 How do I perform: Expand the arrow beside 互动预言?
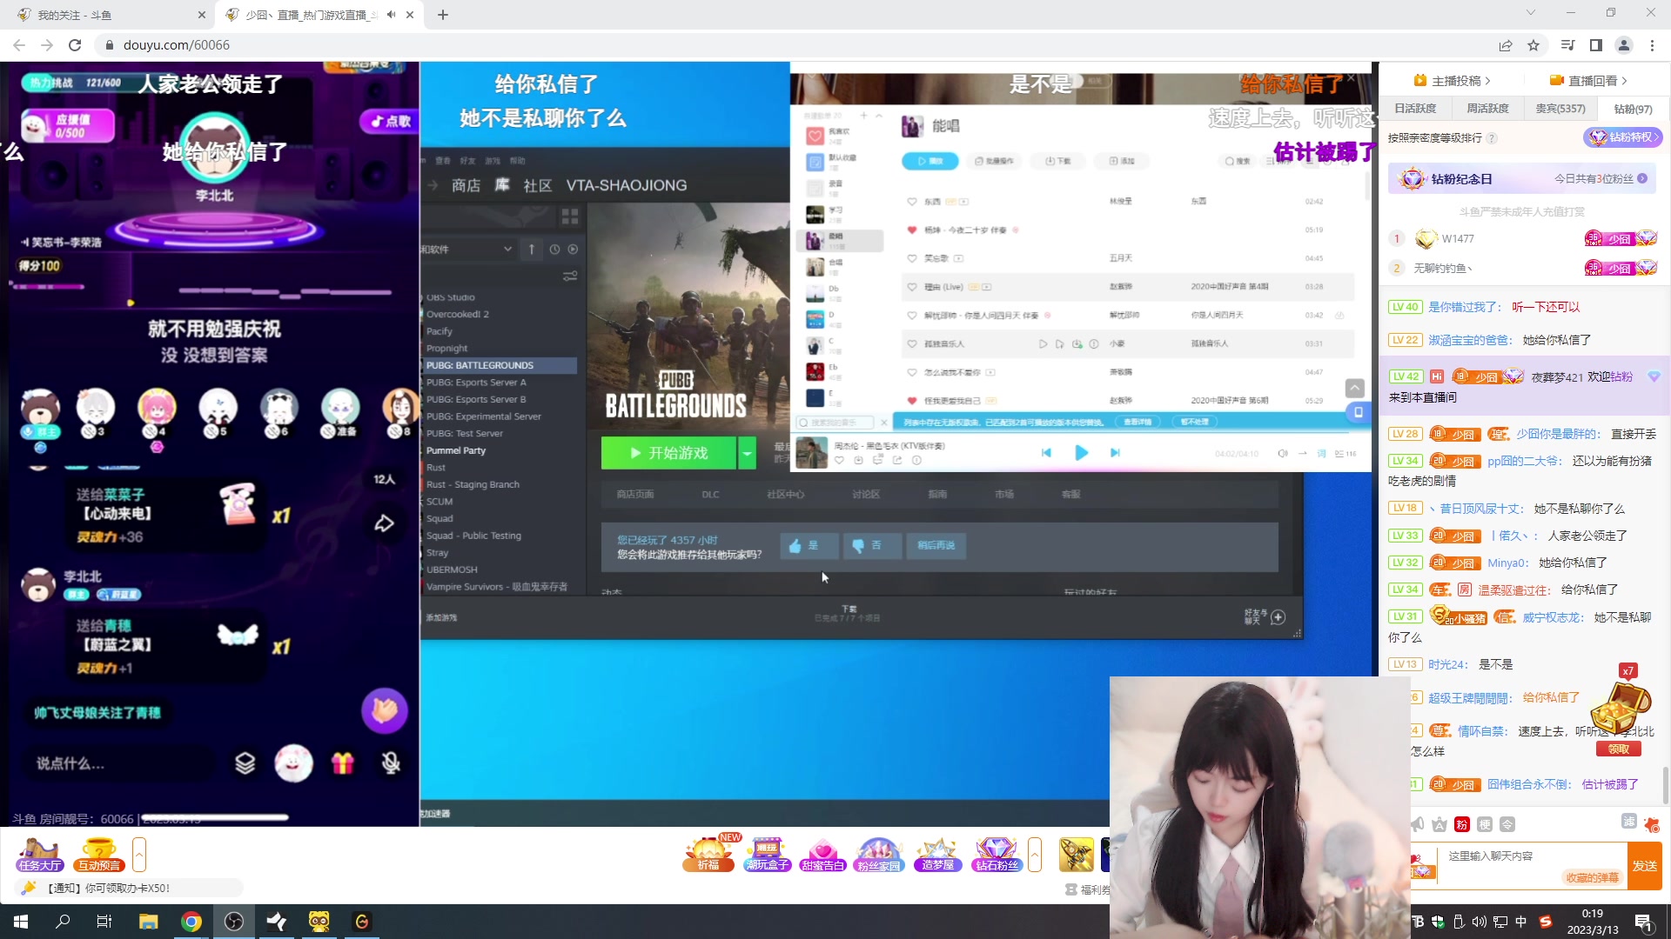(139, 854)
